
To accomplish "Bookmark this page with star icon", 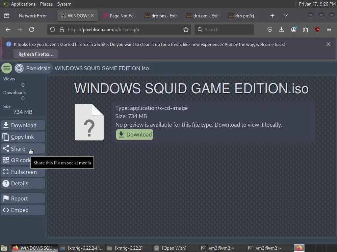I will click(186, 30).
